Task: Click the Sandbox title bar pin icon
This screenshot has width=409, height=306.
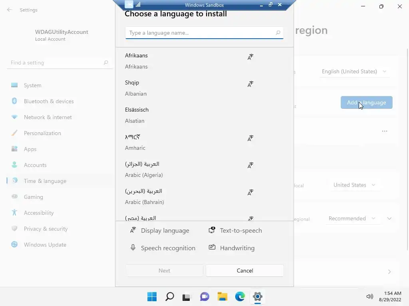Action: [129, 4]
